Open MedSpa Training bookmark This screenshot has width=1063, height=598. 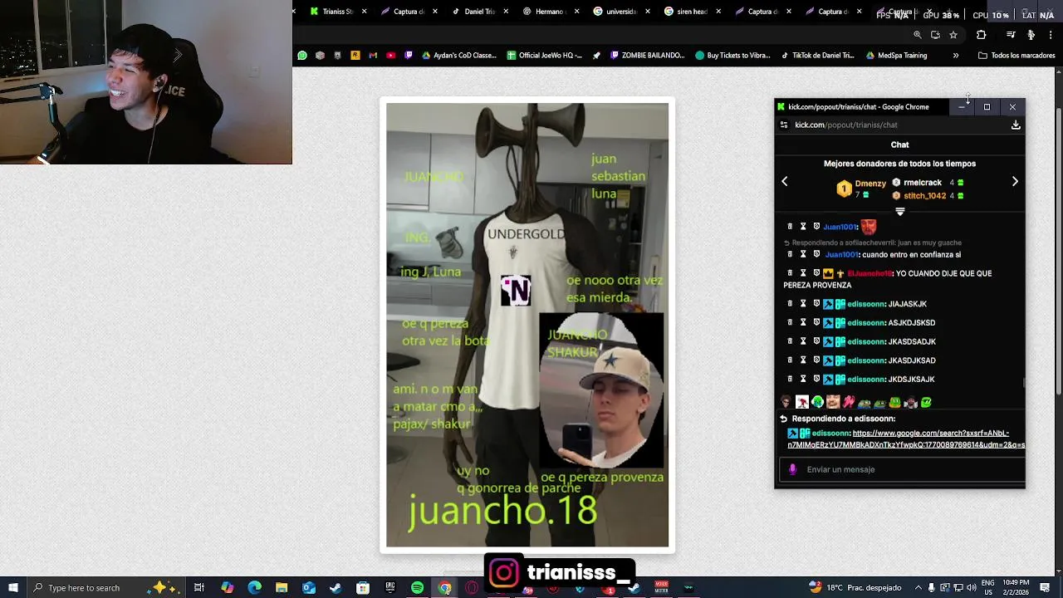coord(896,56)
